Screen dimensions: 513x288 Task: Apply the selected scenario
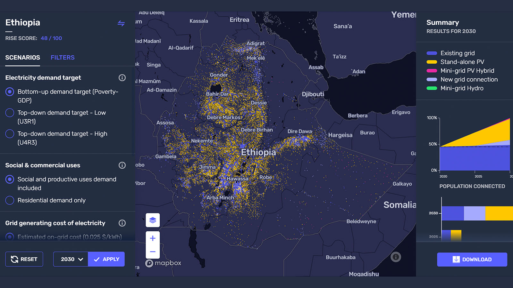pos(106,259)
